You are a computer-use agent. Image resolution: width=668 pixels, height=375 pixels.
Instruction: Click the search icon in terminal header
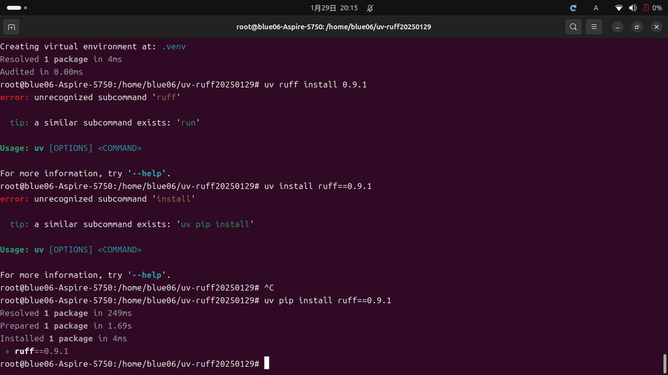pyautogui.click(x=573, y=26)
